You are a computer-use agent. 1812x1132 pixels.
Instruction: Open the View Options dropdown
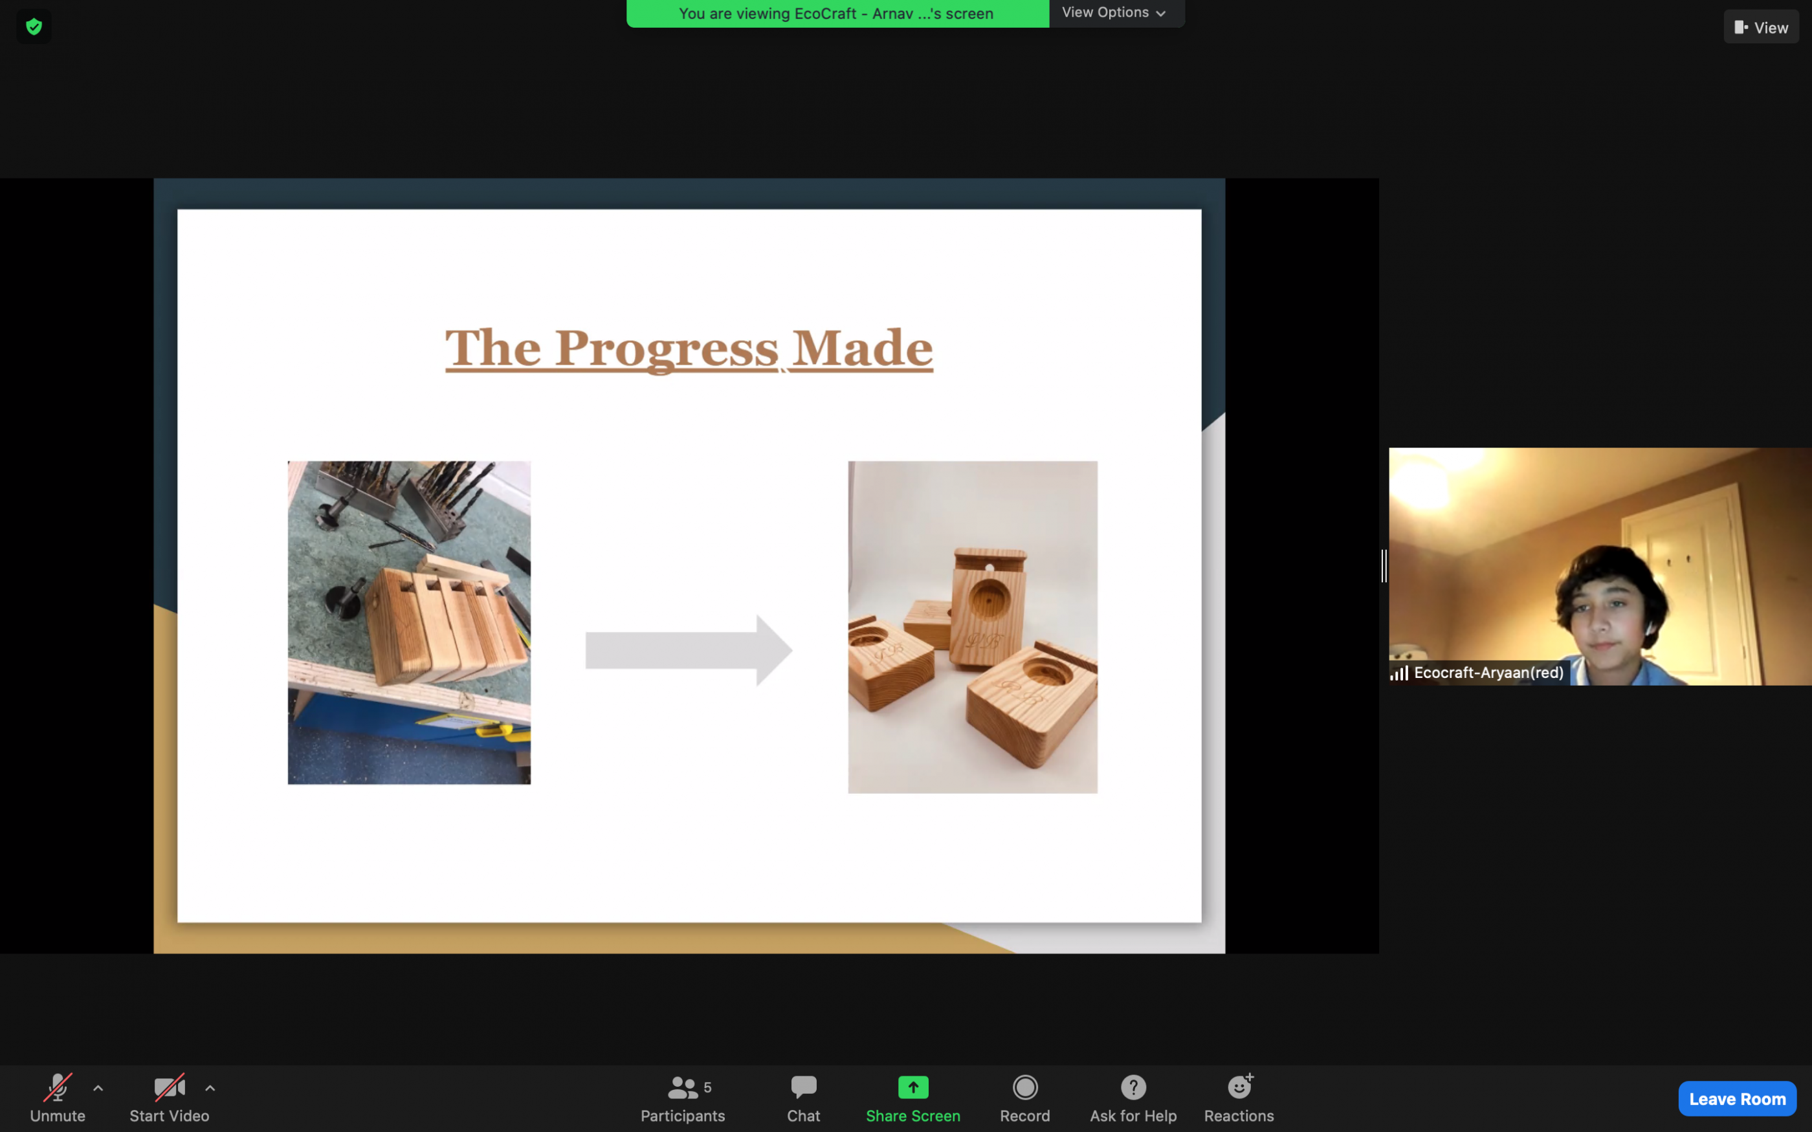1115,13
